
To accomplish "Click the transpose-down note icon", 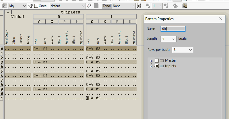I will click(148, 6).
